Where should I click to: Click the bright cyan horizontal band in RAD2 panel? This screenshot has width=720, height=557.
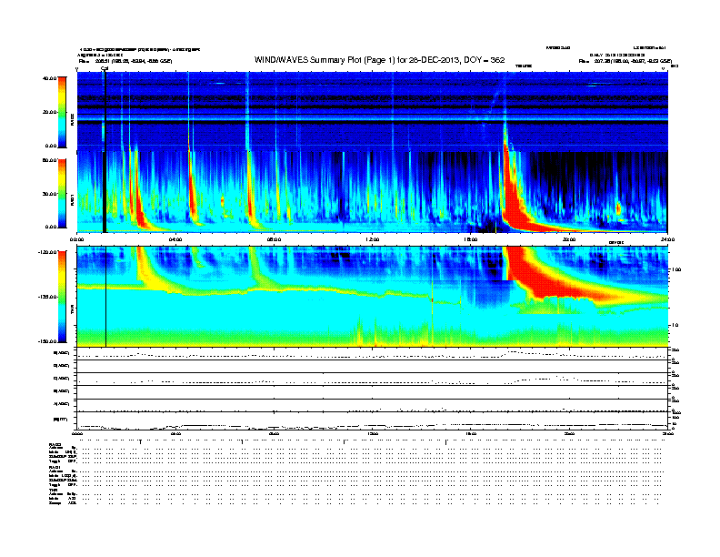pyautogui.click(x=372, y=120)
